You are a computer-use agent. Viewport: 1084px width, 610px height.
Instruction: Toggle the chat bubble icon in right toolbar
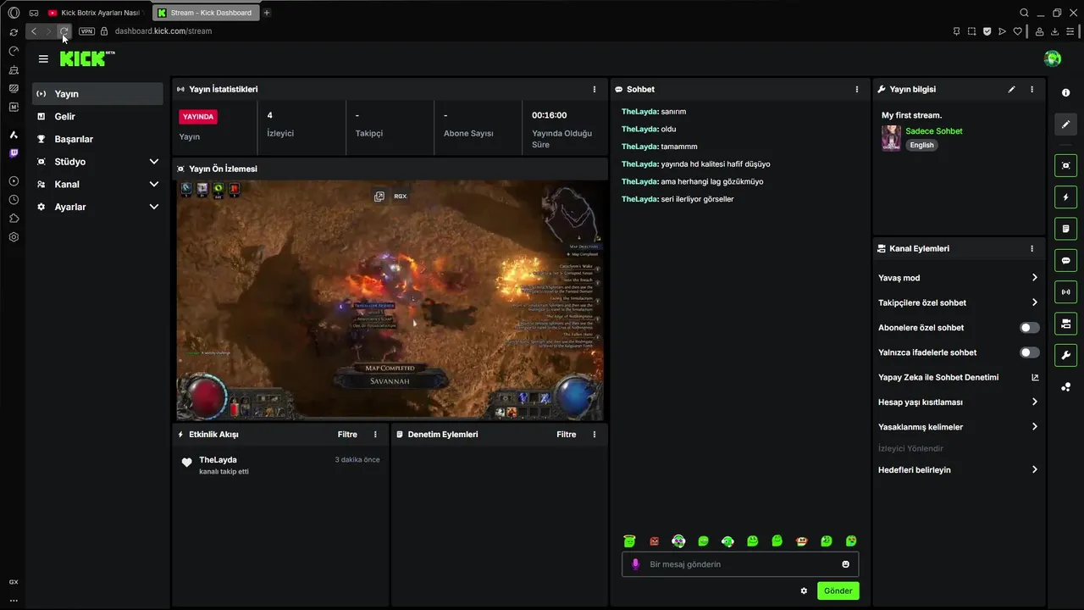coord(1066,260)
